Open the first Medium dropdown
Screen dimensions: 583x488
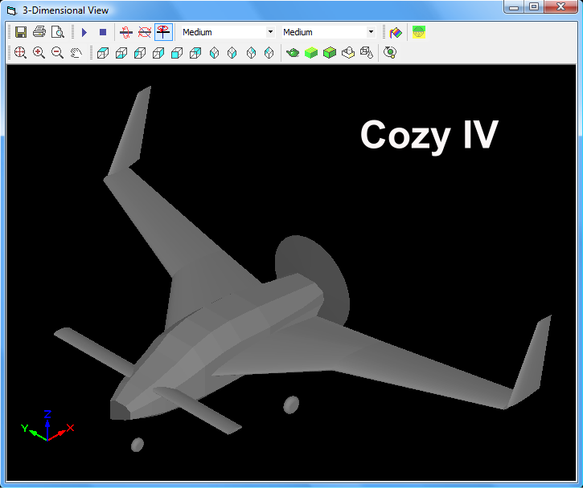point(269,32)
